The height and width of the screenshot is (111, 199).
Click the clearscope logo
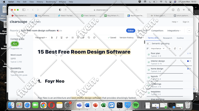18,22
